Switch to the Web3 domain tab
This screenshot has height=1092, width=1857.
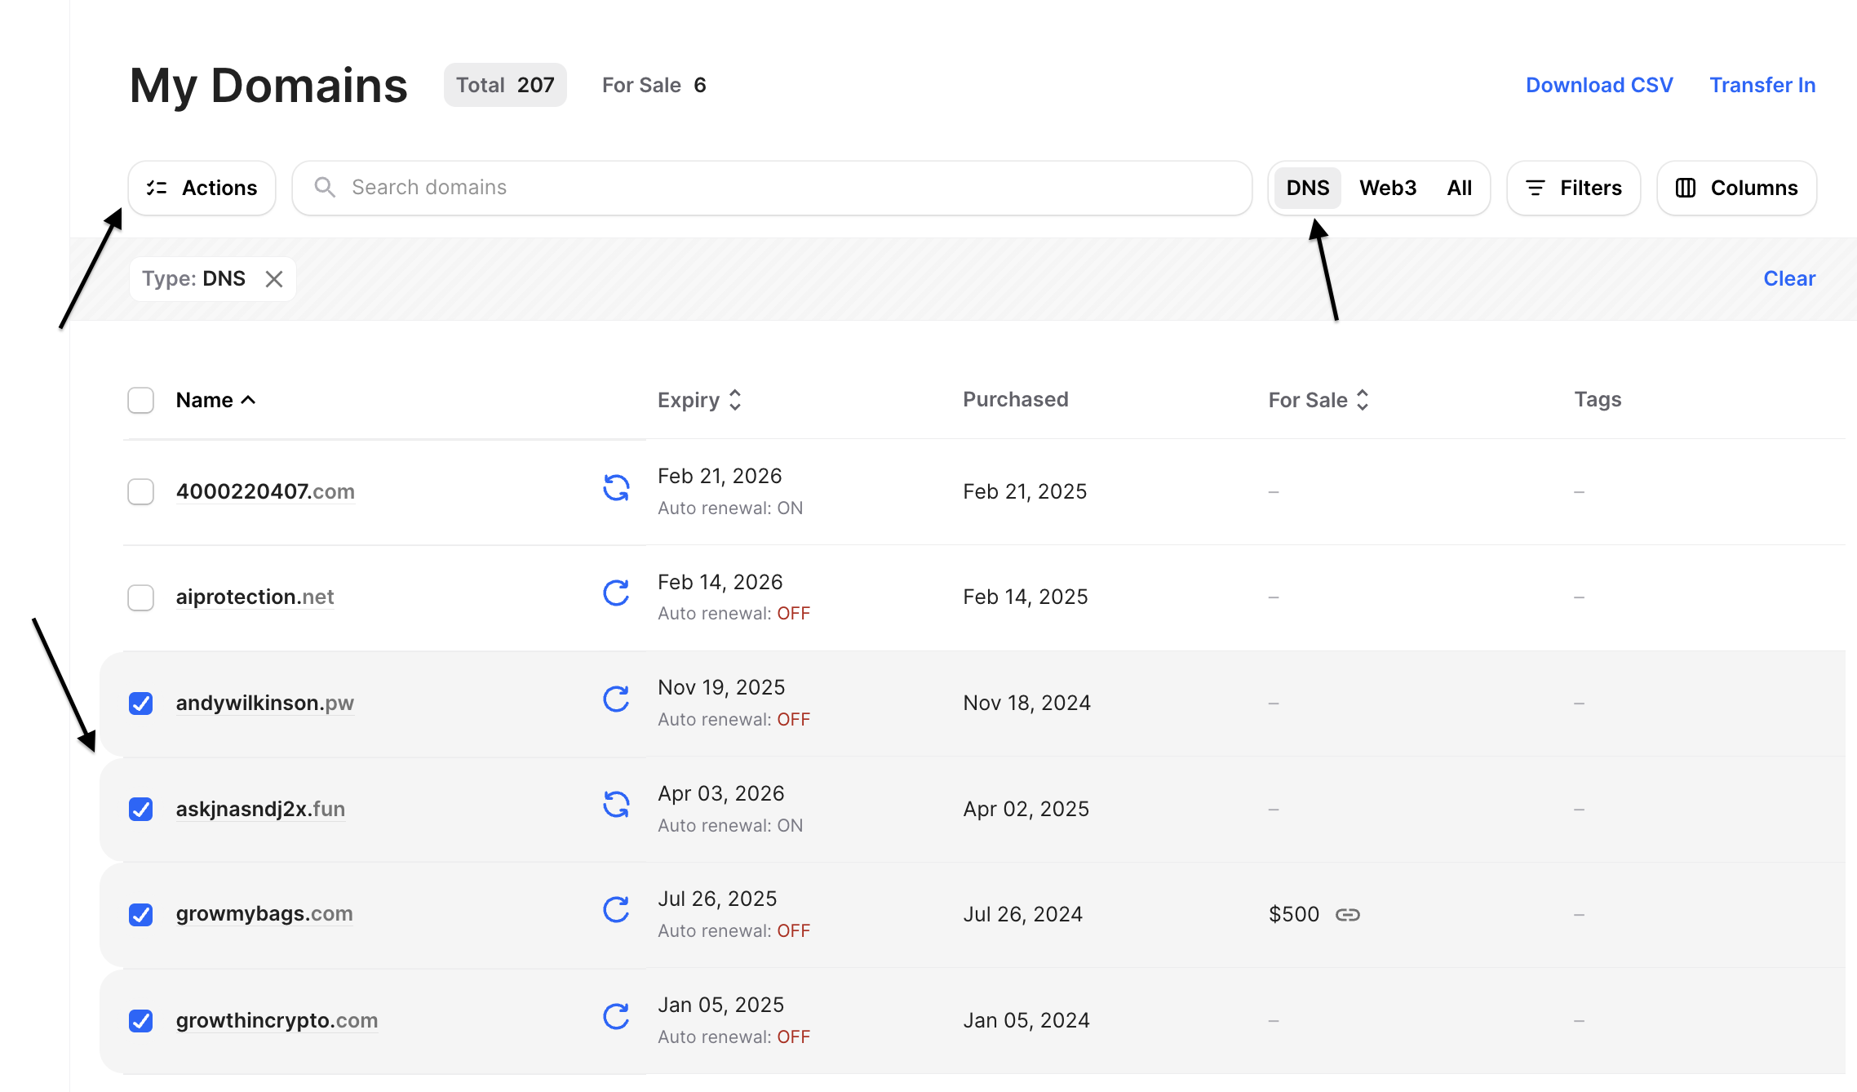(x=1387, y=188)
